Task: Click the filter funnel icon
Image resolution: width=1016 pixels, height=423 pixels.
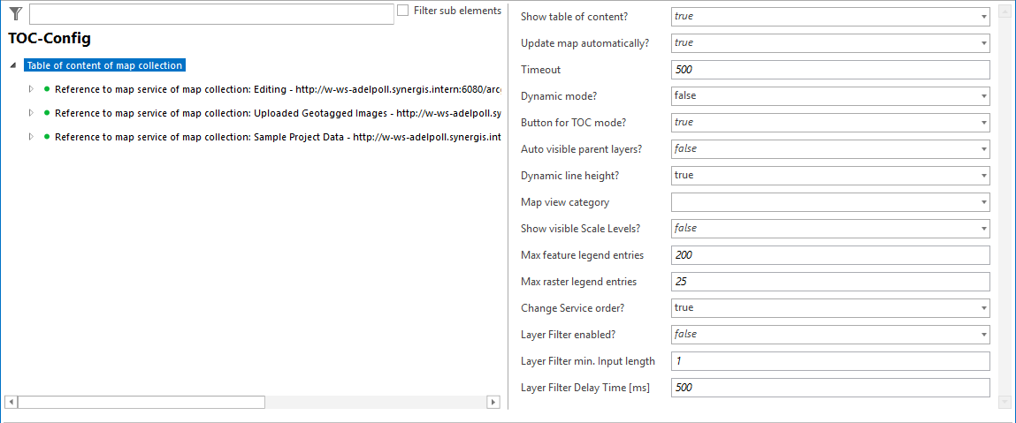Action: coord(15,13)
